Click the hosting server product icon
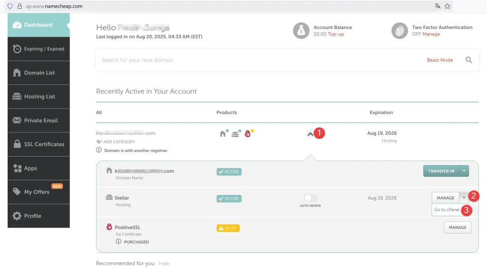This screenshot has width=487, height=269. click(235, 134)
